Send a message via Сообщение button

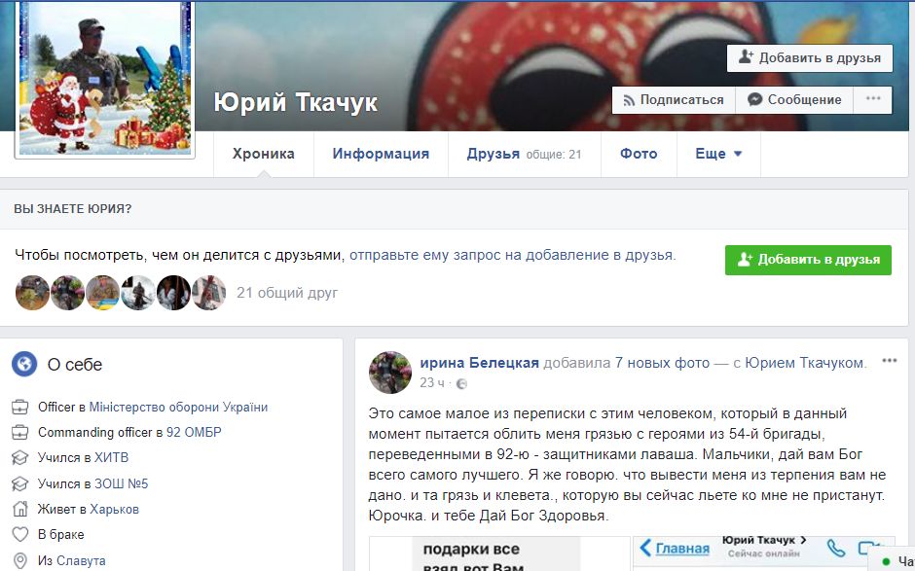tap(794, 99)
